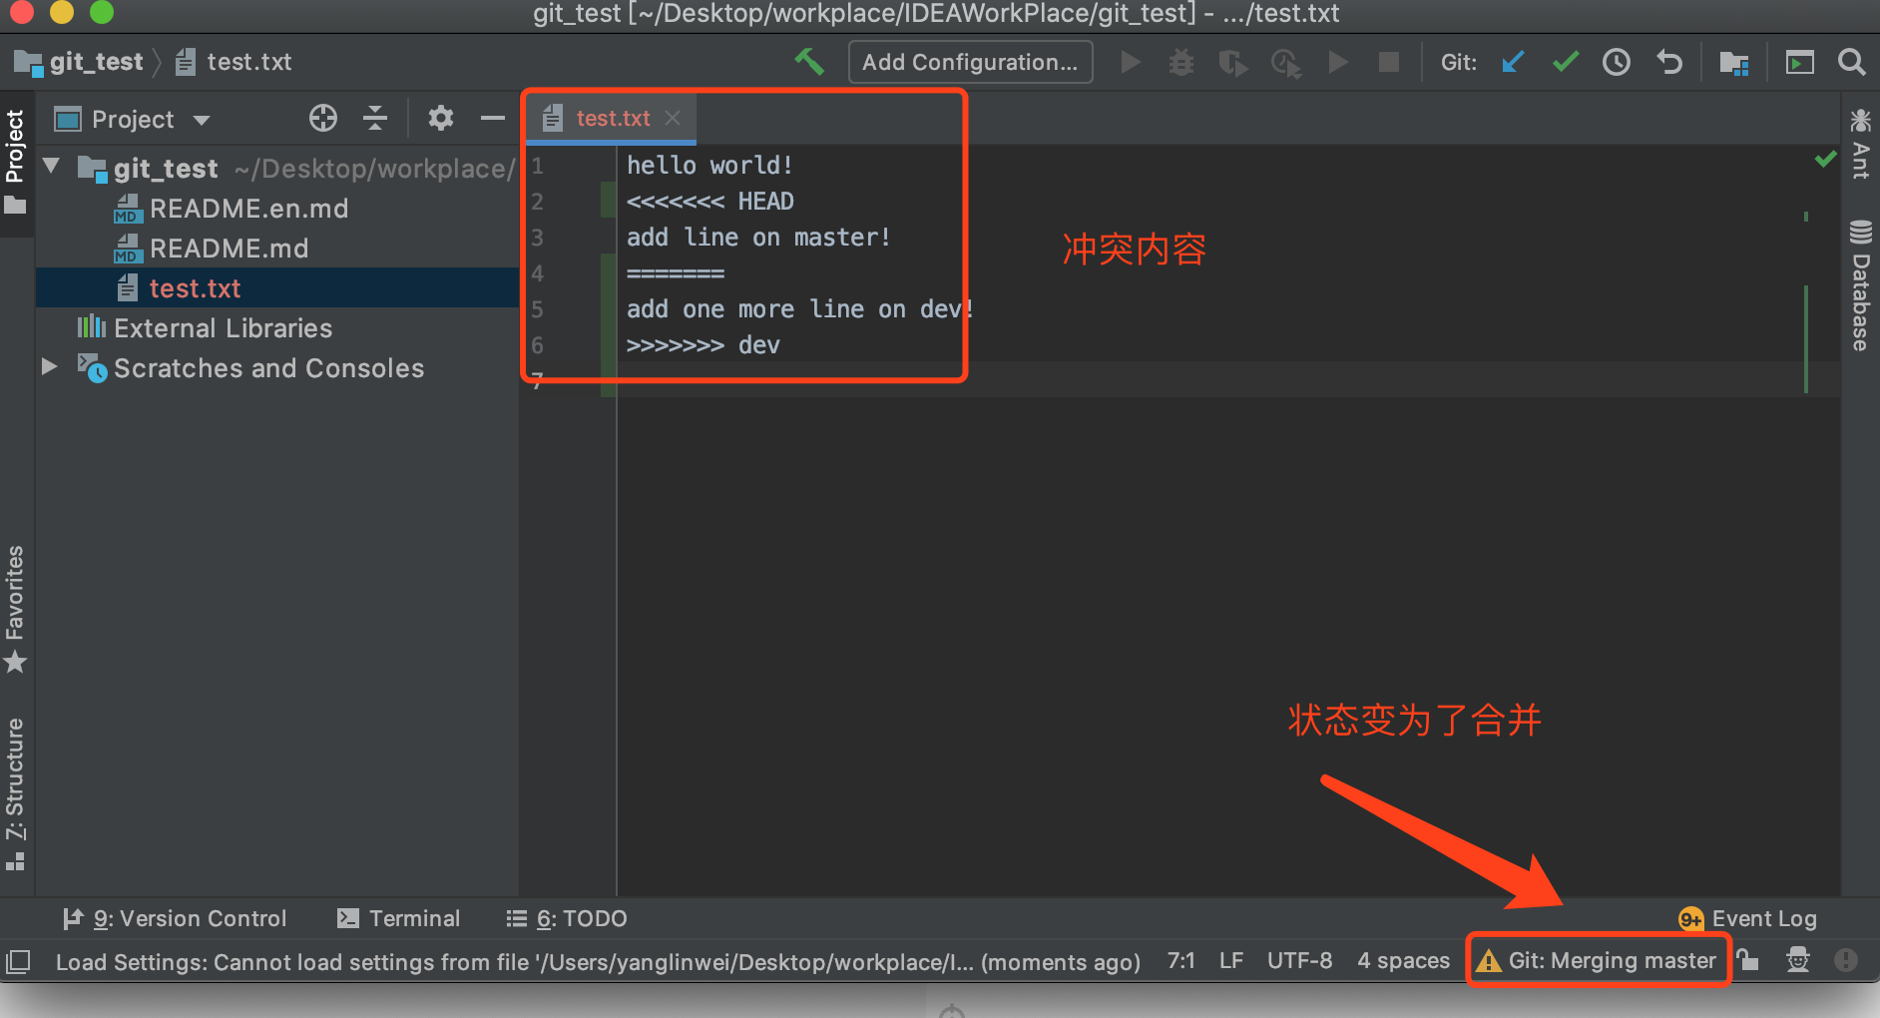
Task: Open Project Structure folder icon
Action: [x=1734, y=63]
